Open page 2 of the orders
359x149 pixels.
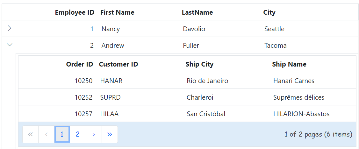pyautogui.click(x=78, y=134)
